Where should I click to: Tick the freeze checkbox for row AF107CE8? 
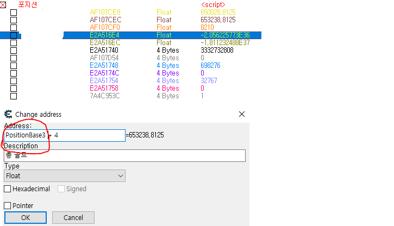click(x=14, y=12)
